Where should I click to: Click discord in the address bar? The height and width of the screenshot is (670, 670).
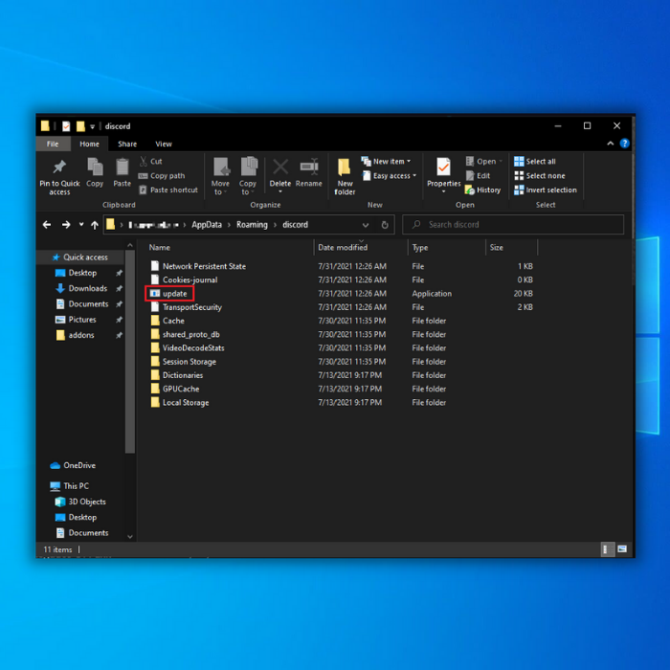[x=295, y=225]
